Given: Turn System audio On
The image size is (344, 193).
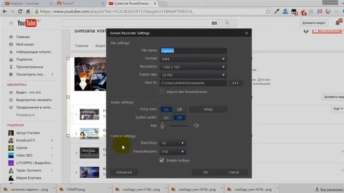Looking at the screenshot, I should [x=166, y=118].
